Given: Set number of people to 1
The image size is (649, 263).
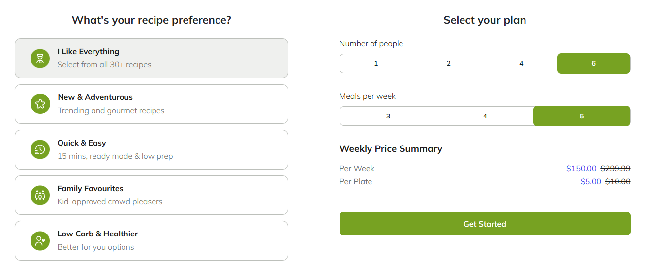Looking at the screenshot, I should pyautogui.click(x=376, y=63).
